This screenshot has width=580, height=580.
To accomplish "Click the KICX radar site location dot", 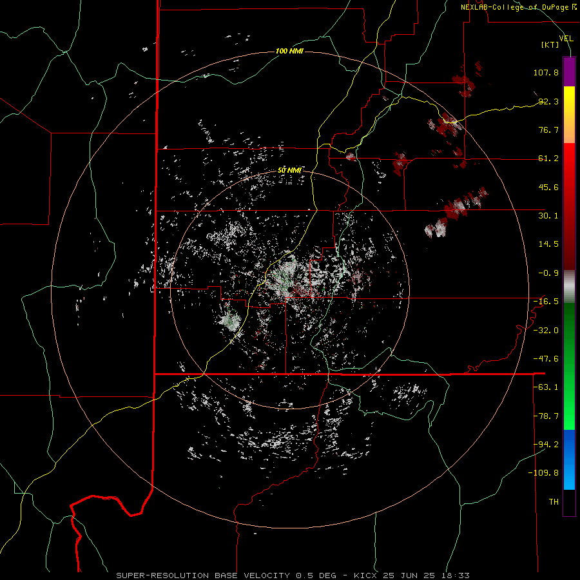I will point(290,289).
